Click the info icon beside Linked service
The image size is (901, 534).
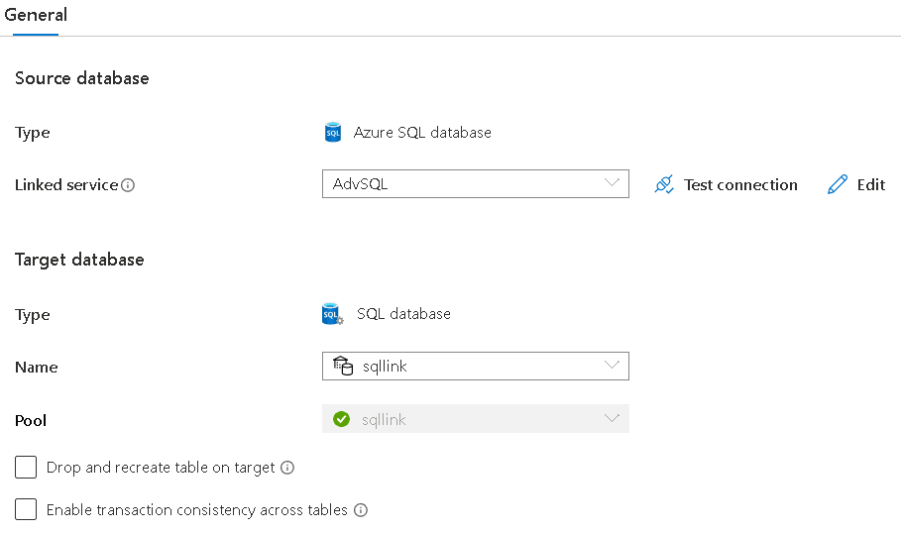click(128, 185)
